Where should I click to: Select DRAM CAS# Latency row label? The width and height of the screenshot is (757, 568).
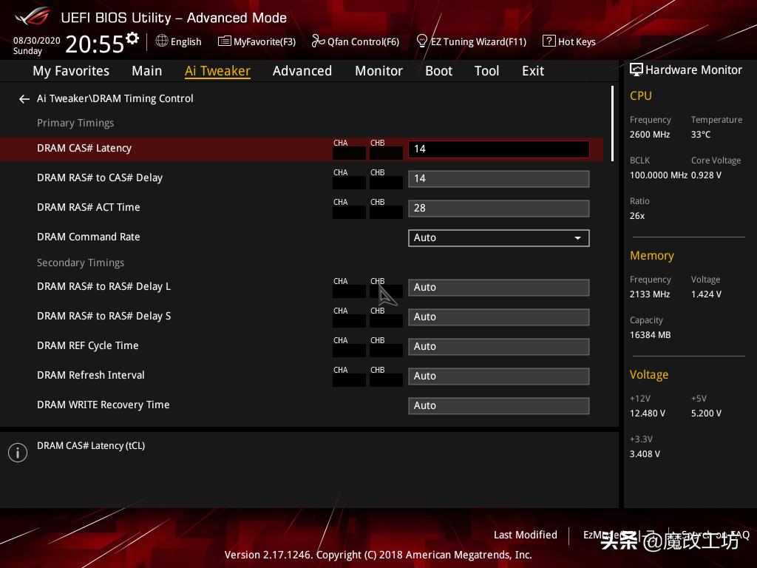84,148
